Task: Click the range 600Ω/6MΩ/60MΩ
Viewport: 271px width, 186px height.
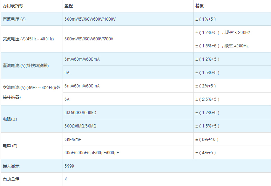Action: [80, 126]
